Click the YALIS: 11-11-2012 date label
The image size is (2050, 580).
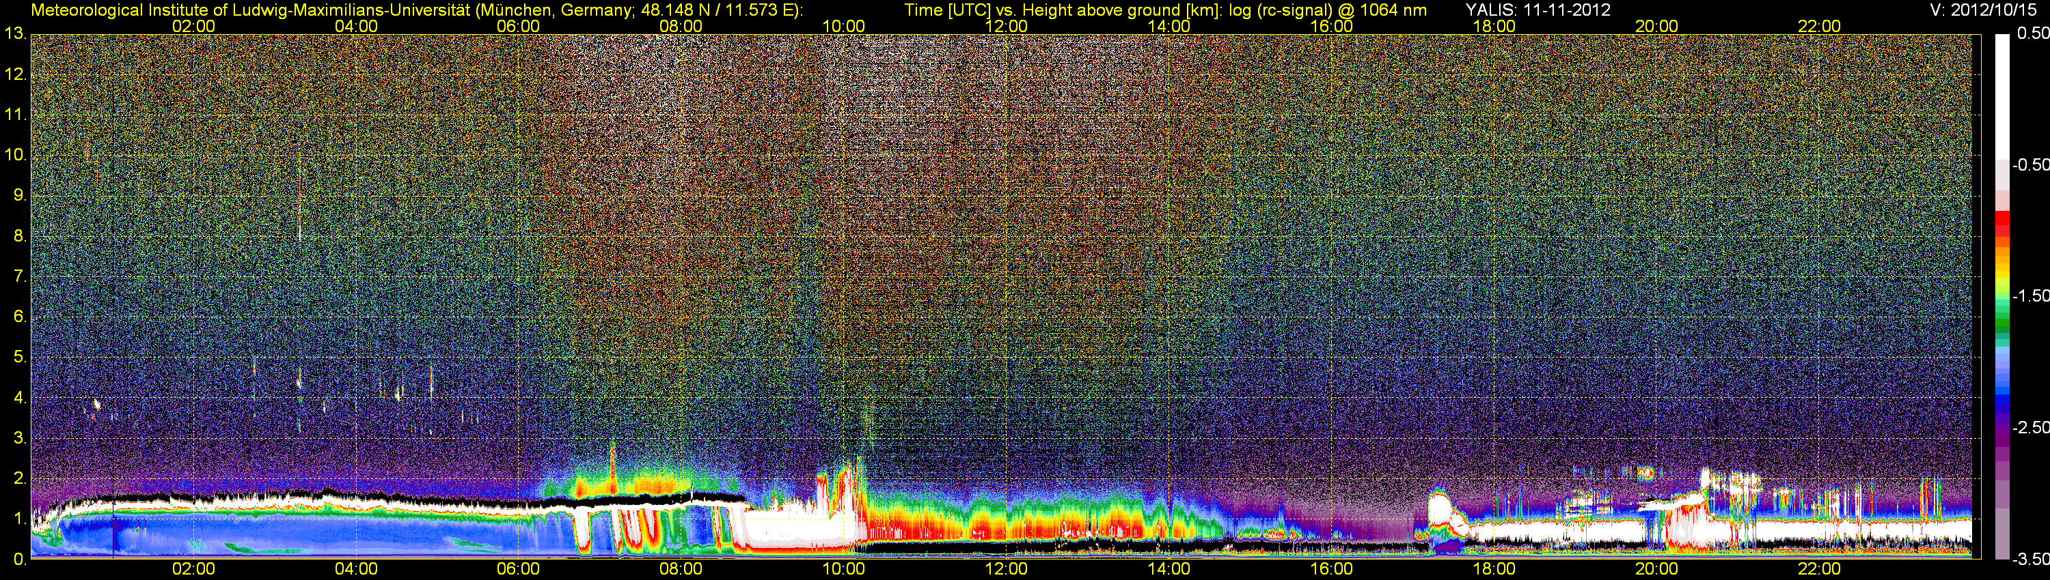1537,10
